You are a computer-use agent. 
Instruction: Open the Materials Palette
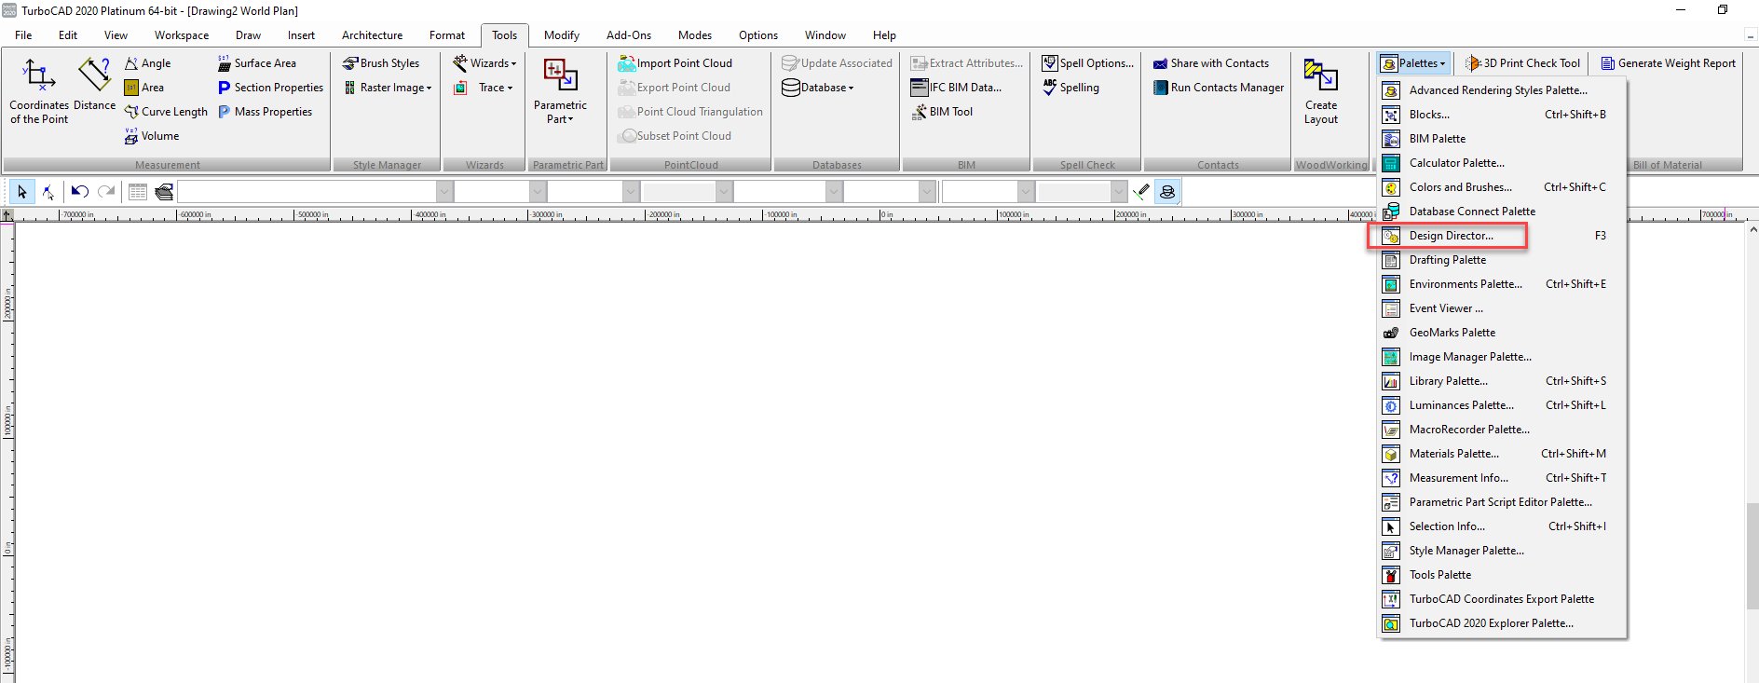(x=1502, y=454)
